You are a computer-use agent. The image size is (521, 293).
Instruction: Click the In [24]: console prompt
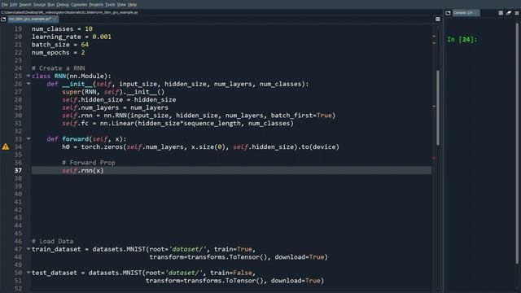pyautogui.click(x=462, y=39)
